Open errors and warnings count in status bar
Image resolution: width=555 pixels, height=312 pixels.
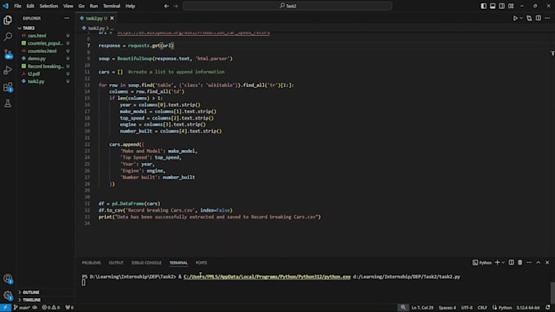[51, 308]
